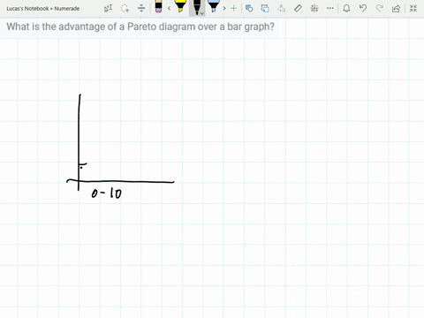Viewport: 424px width, 318px height.
Task: Click the Ink to Text icon
Action: click(282, 9)
